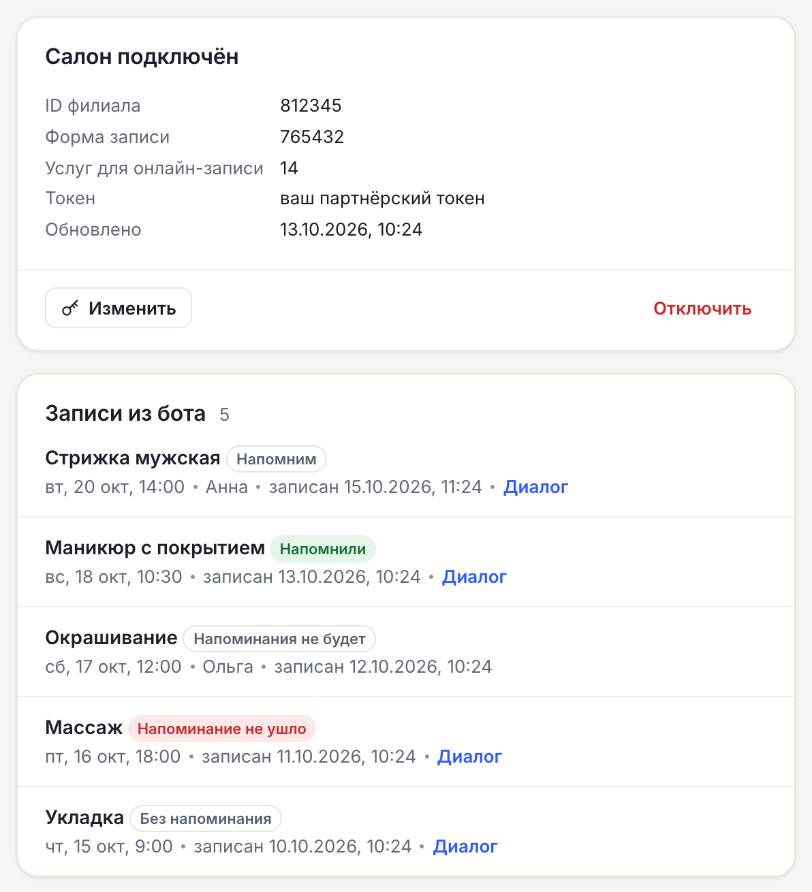Click the key icon on the Изменить button
This screenshot has height=892, width=812.
(70, 308)
